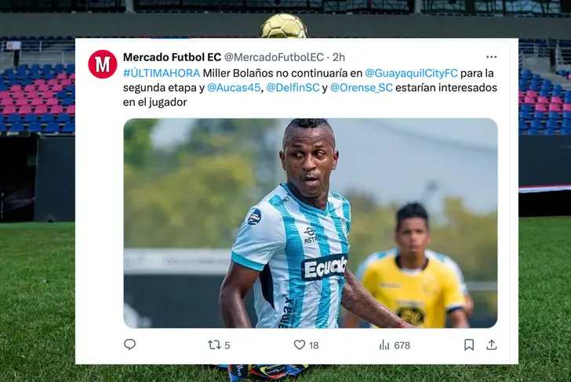
Task: Click the share upload arrow icon
Action: pyautogui.click(x=491, y=344)
